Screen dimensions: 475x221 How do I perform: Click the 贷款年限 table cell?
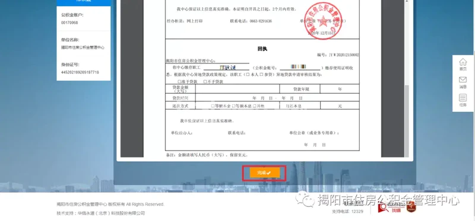tap(300, 89)
